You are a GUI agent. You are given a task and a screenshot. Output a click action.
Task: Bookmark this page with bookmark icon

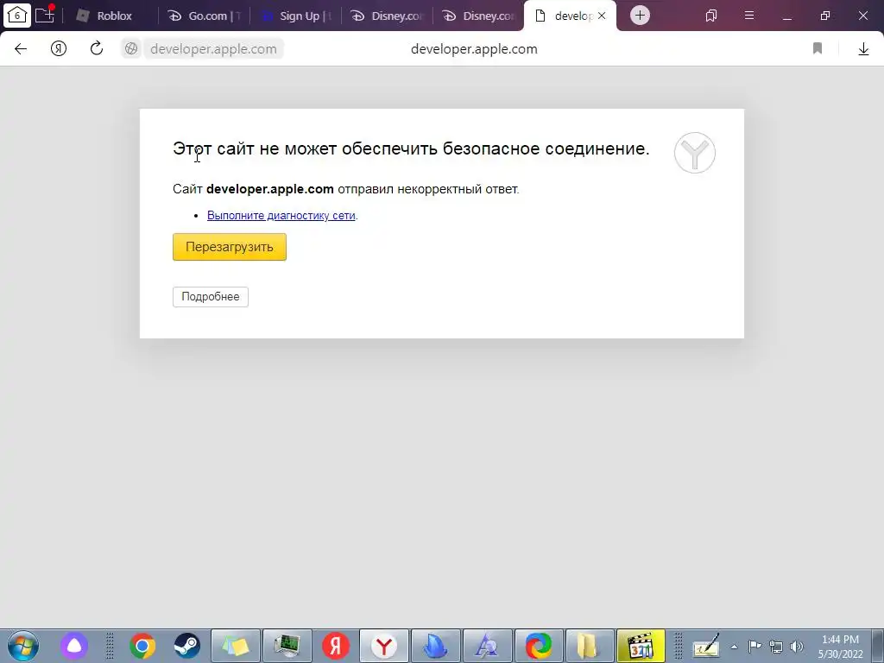point(818,49)
